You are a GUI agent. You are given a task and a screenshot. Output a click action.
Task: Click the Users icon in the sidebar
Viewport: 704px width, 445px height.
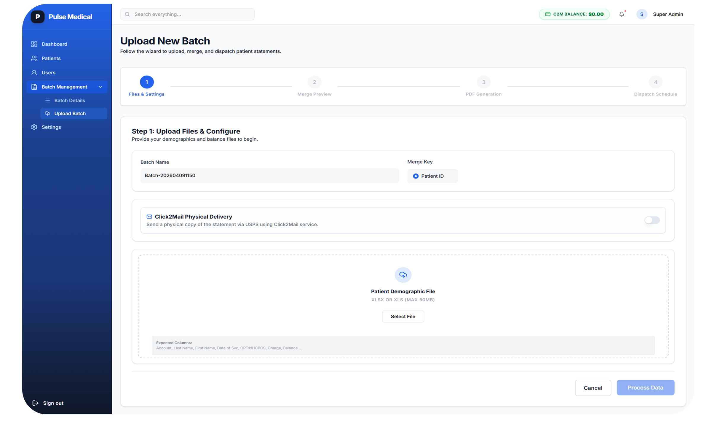34,72
